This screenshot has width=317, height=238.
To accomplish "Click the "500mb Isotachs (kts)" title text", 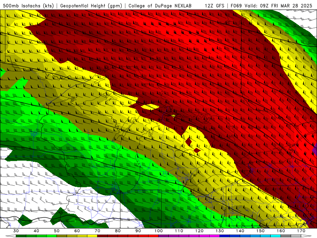I will (28, 6).
